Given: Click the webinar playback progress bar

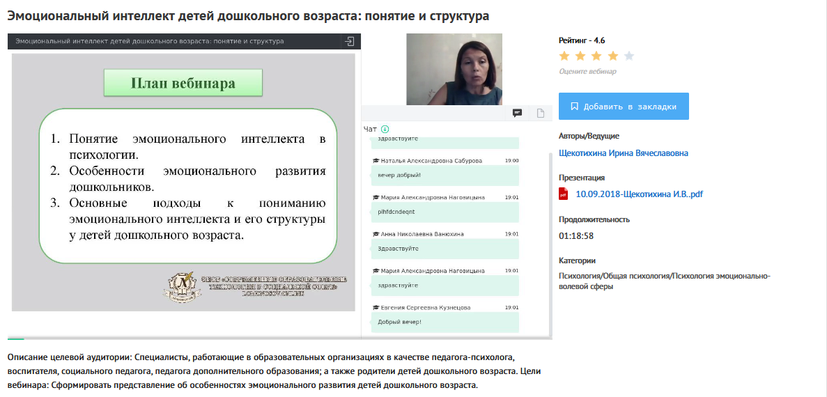Looking at the screenshot, I should click(x=279, y=338).
